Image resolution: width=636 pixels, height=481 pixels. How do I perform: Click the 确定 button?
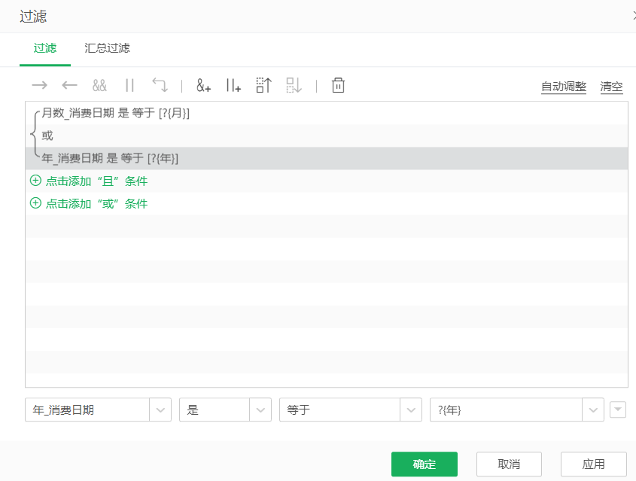pos(425,464)
